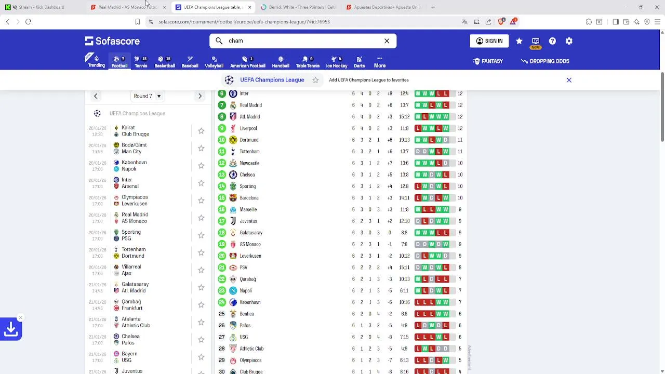
Task: Open the More sports menu
Action: pos(380,61)
